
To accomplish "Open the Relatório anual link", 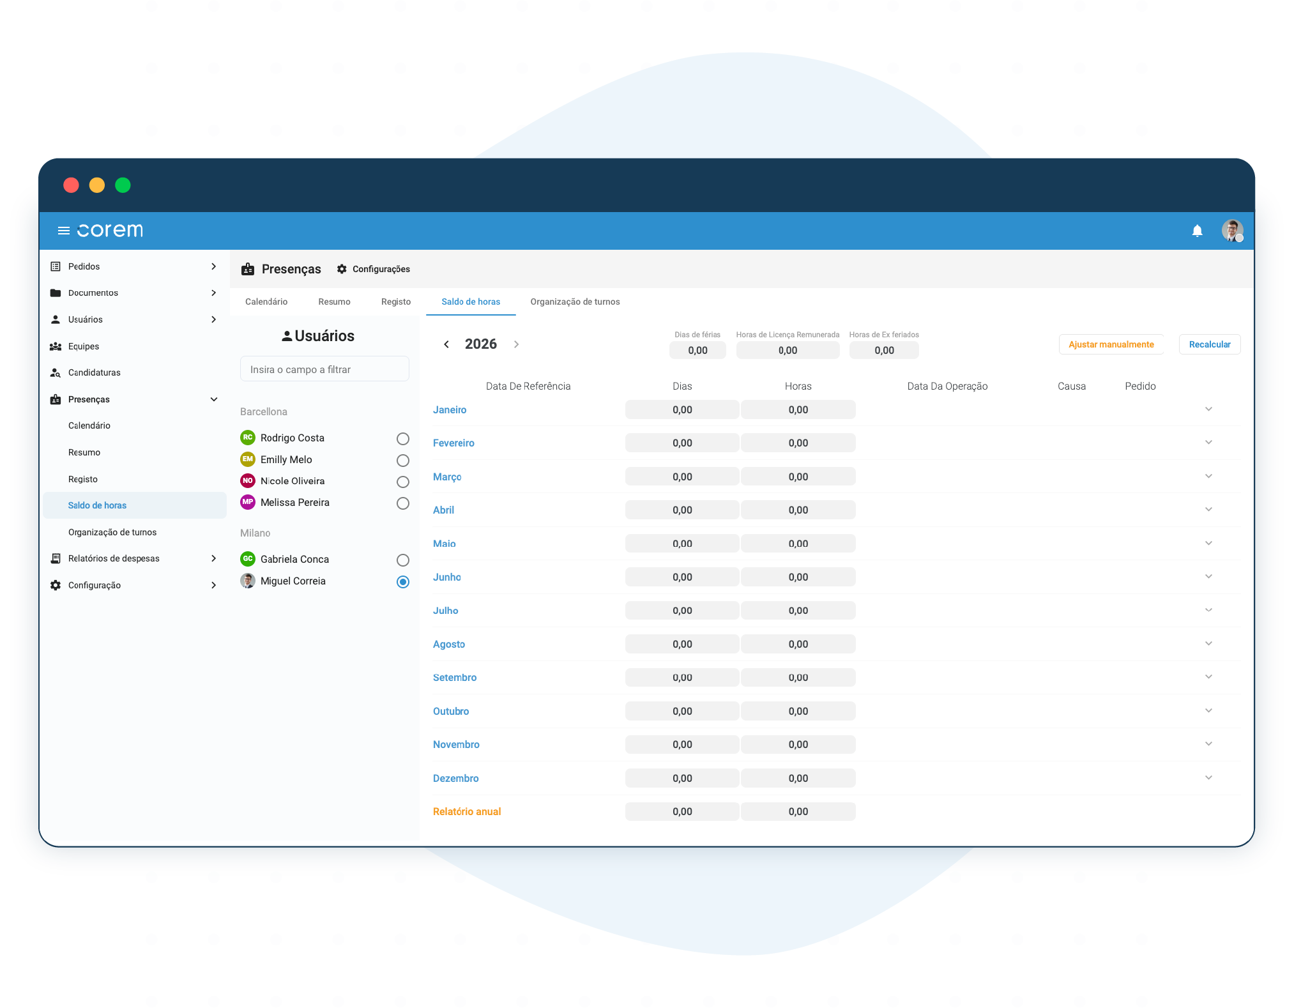I will click(467, 811).
